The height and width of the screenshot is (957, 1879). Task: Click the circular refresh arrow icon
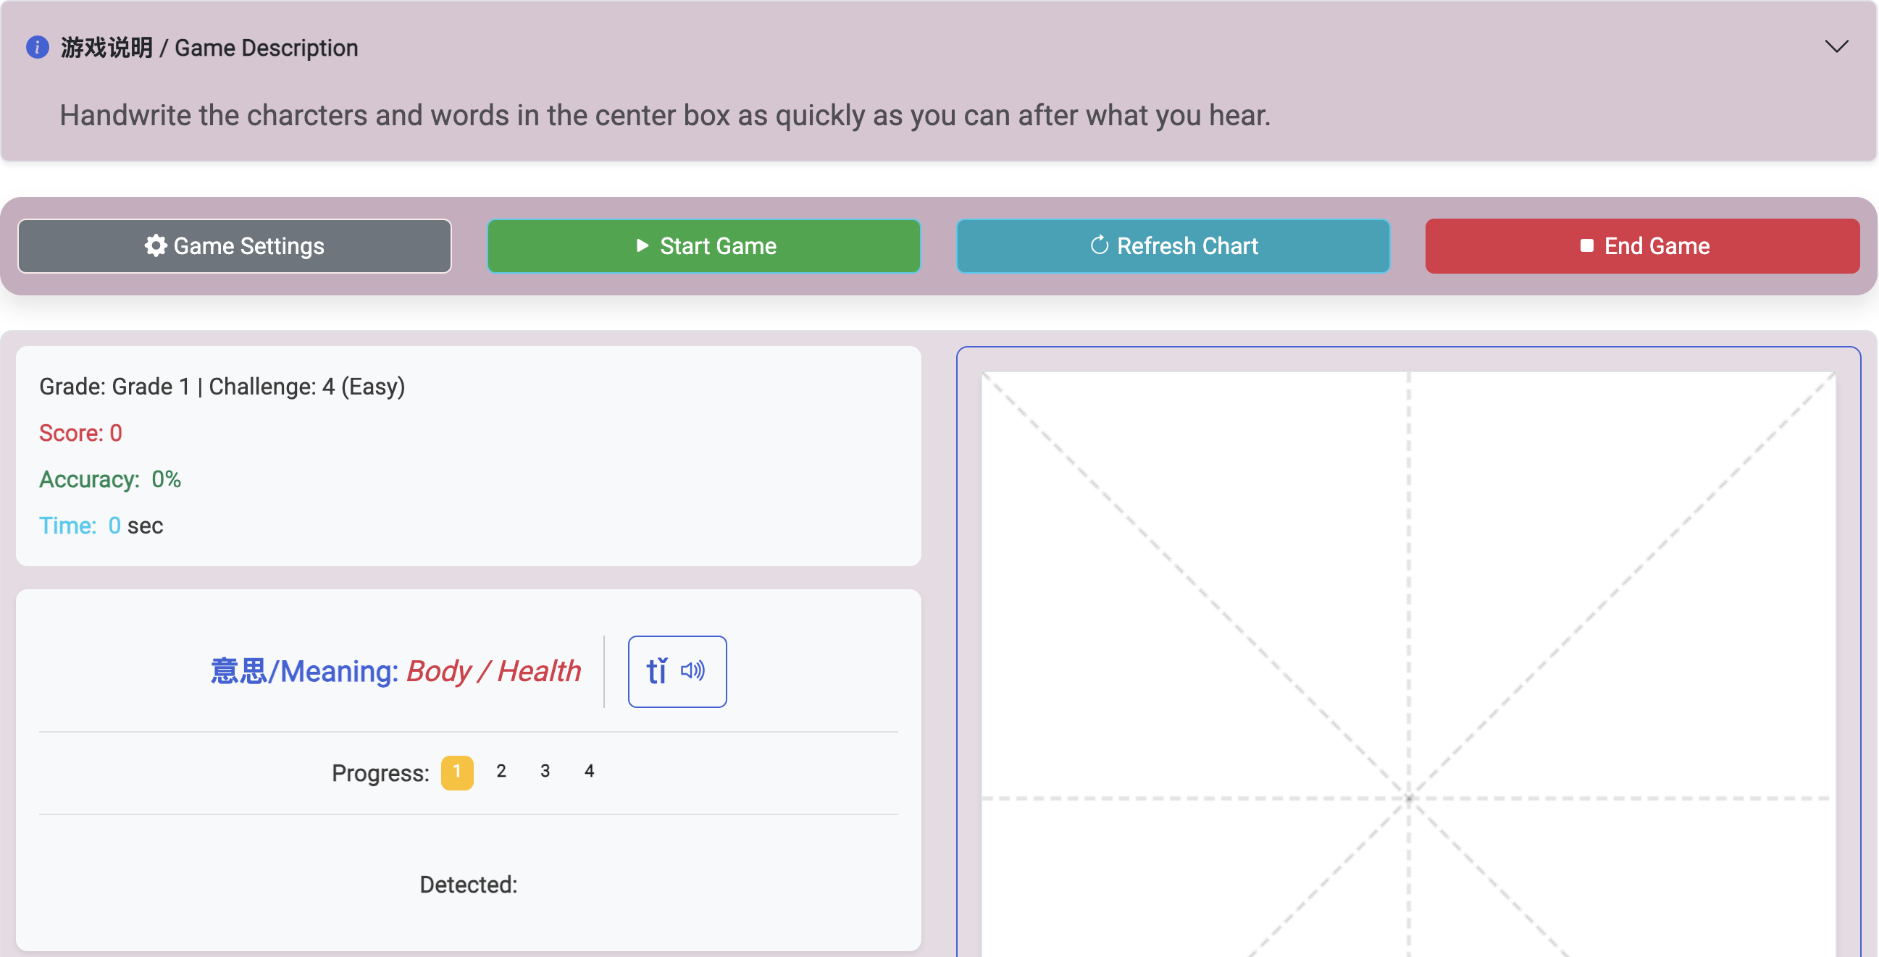pos(1099,245)
